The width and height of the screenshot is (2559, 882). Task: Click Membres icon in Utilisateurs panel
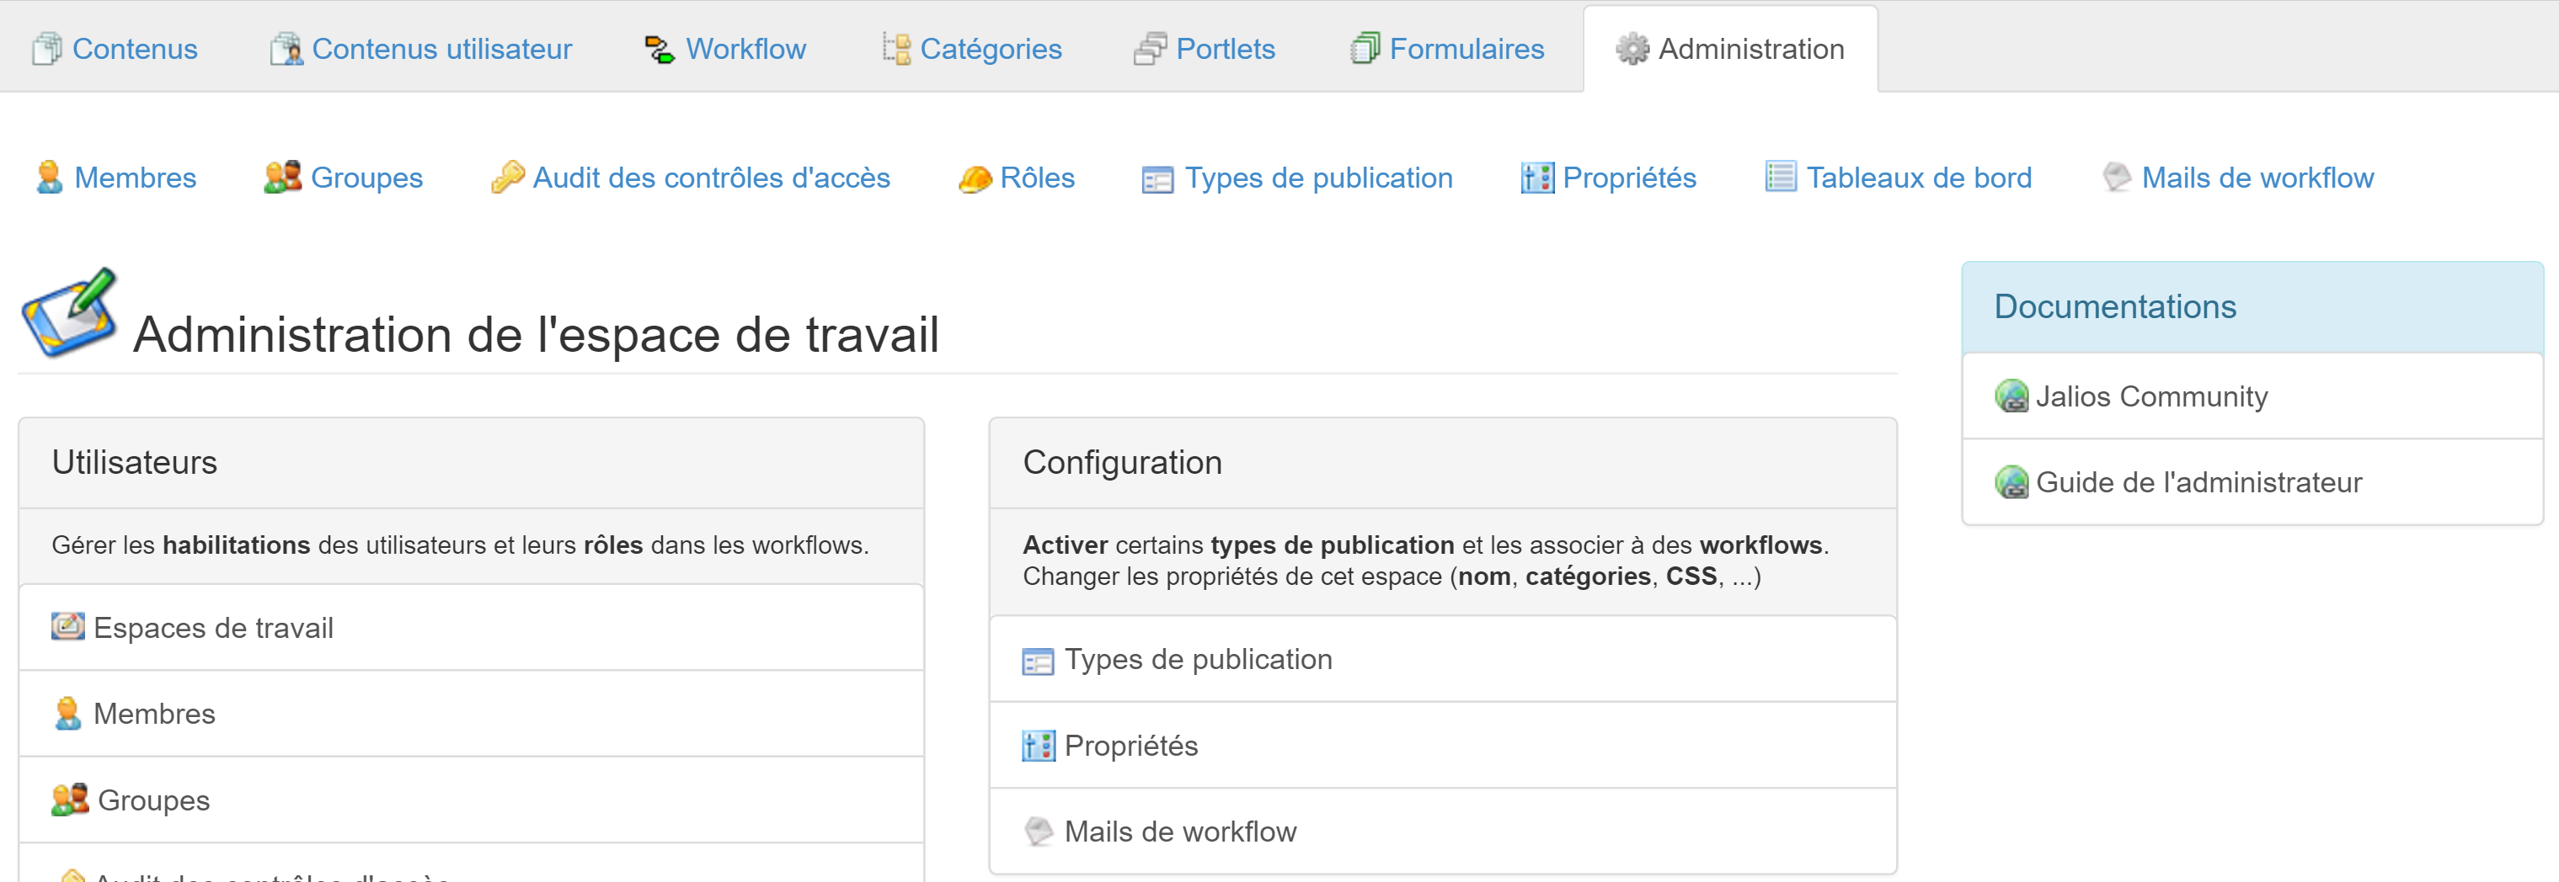[x=67, y=714]
